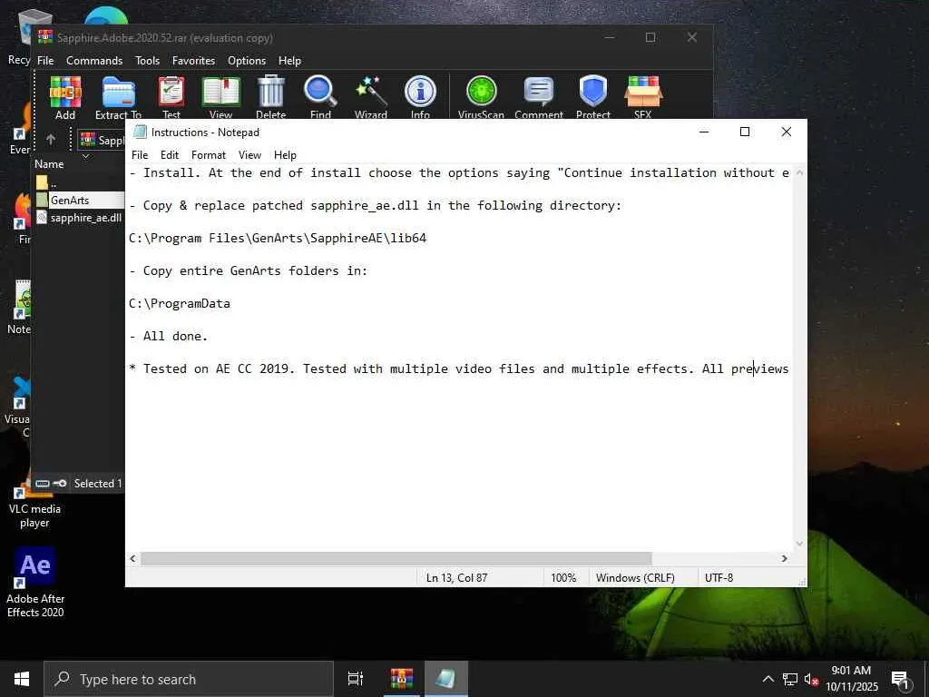The image size is (929, 697).
Task: Open WinRAR's Help menu
Action: (x=289, y=61)
